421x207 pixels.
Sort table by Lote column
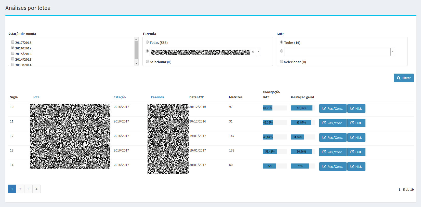pos(36,97)
